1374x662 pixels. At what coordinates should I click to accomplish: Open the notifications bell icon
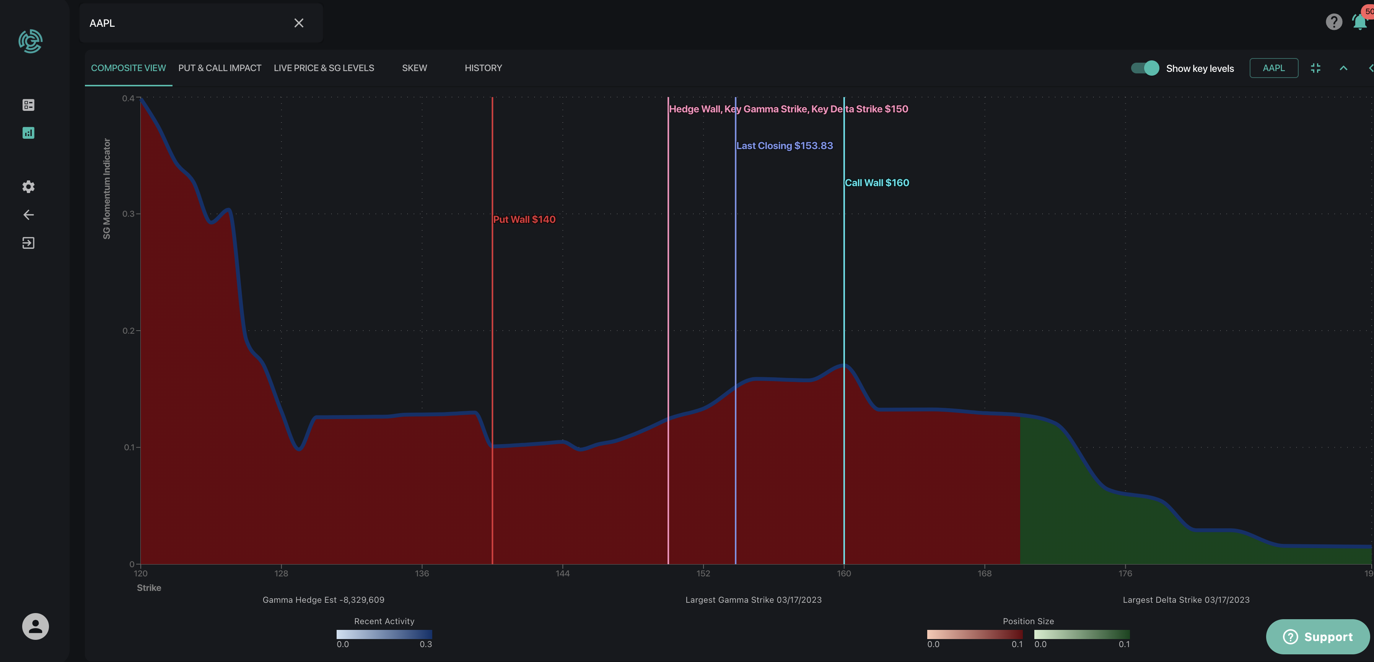[x=1359, y=22]
